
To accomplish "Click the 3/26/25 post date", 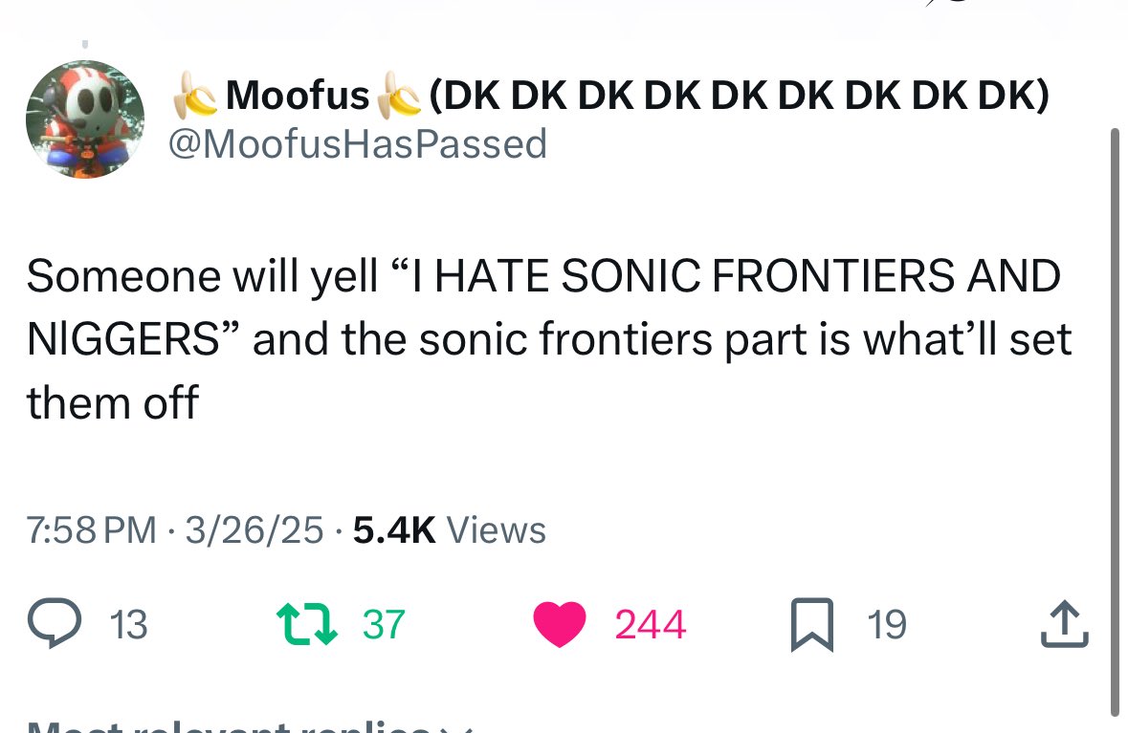I will [254, 530].
